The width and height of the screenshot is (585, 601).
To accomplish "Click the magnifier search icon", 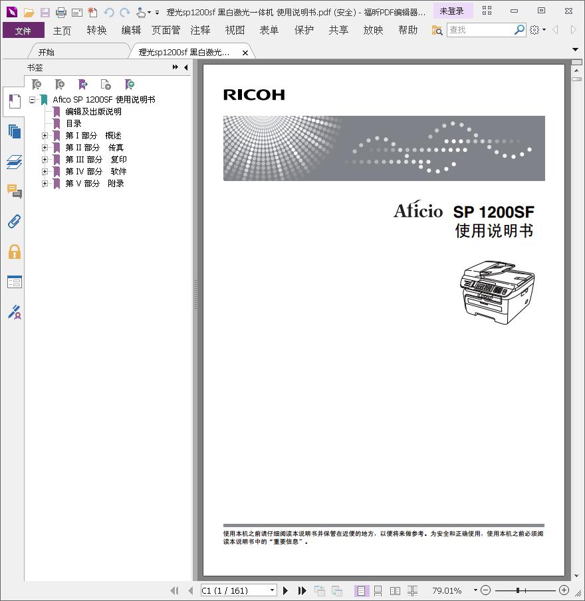I will [519, 29].
